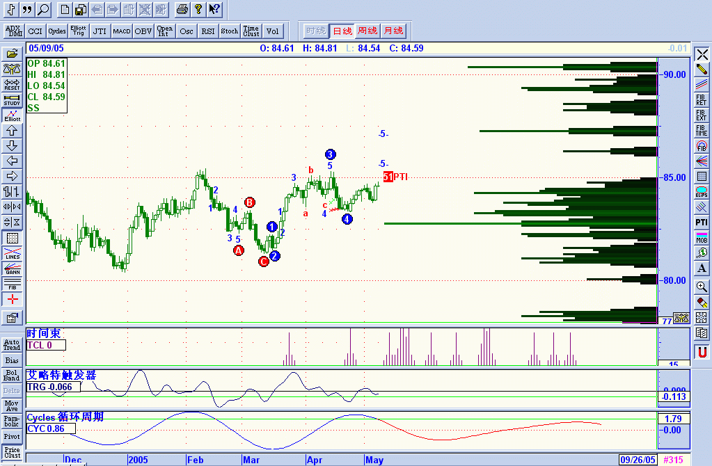Click the OBV indicator button
The image size is (712, 466).
(x=143, y=31)
